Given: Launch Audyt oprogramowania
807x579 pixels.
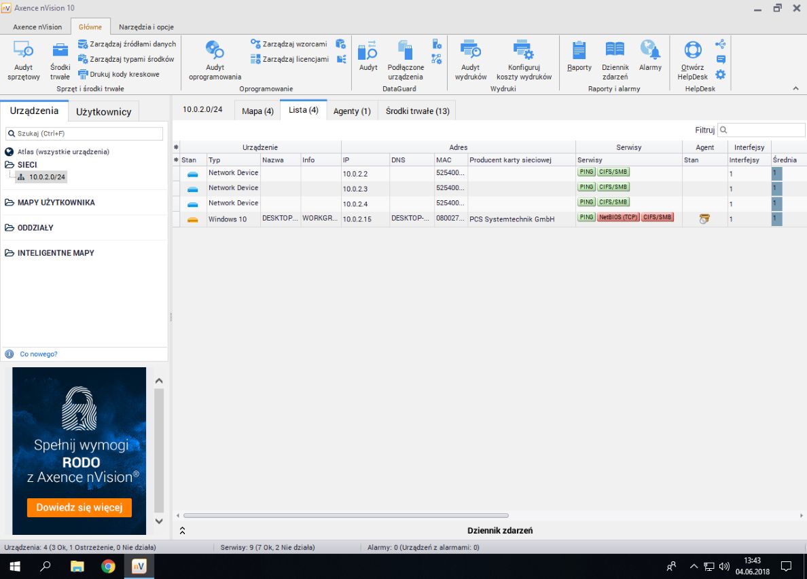Looking at the screenshot, I should pyautogui.click(x=215, y=60).
